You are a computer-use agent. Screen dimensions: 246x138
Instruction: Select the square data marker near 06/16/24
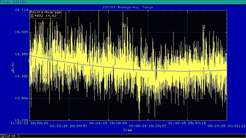coord(124,26)
